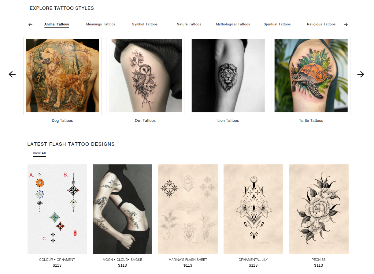This screenshot has height=274, width=374.
Task: Click the Peonies product title
Action: pos(319,260)
